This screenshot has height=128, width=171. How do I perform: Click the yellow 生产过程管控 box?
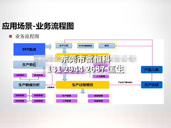82,85
